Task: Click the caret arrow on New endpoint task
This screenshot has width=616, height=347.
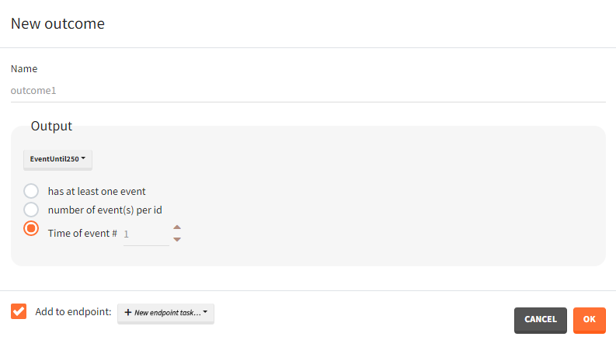Action: tap(205, 313)
